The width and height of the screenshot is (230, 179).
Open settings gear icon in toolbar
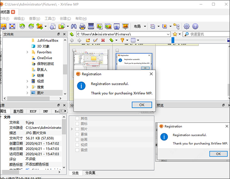pyautogui.click(x=187, y=26)
